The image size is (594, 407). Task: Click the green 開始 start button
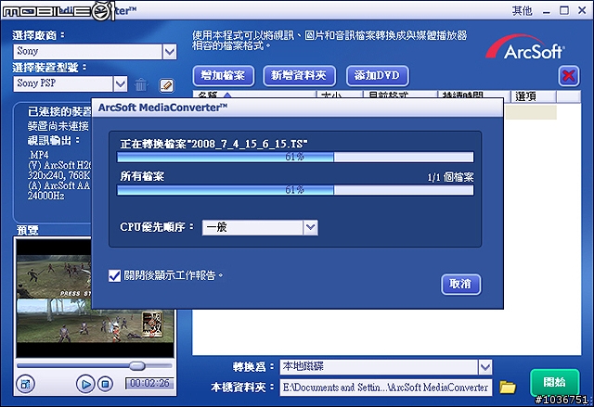point(555,382)
